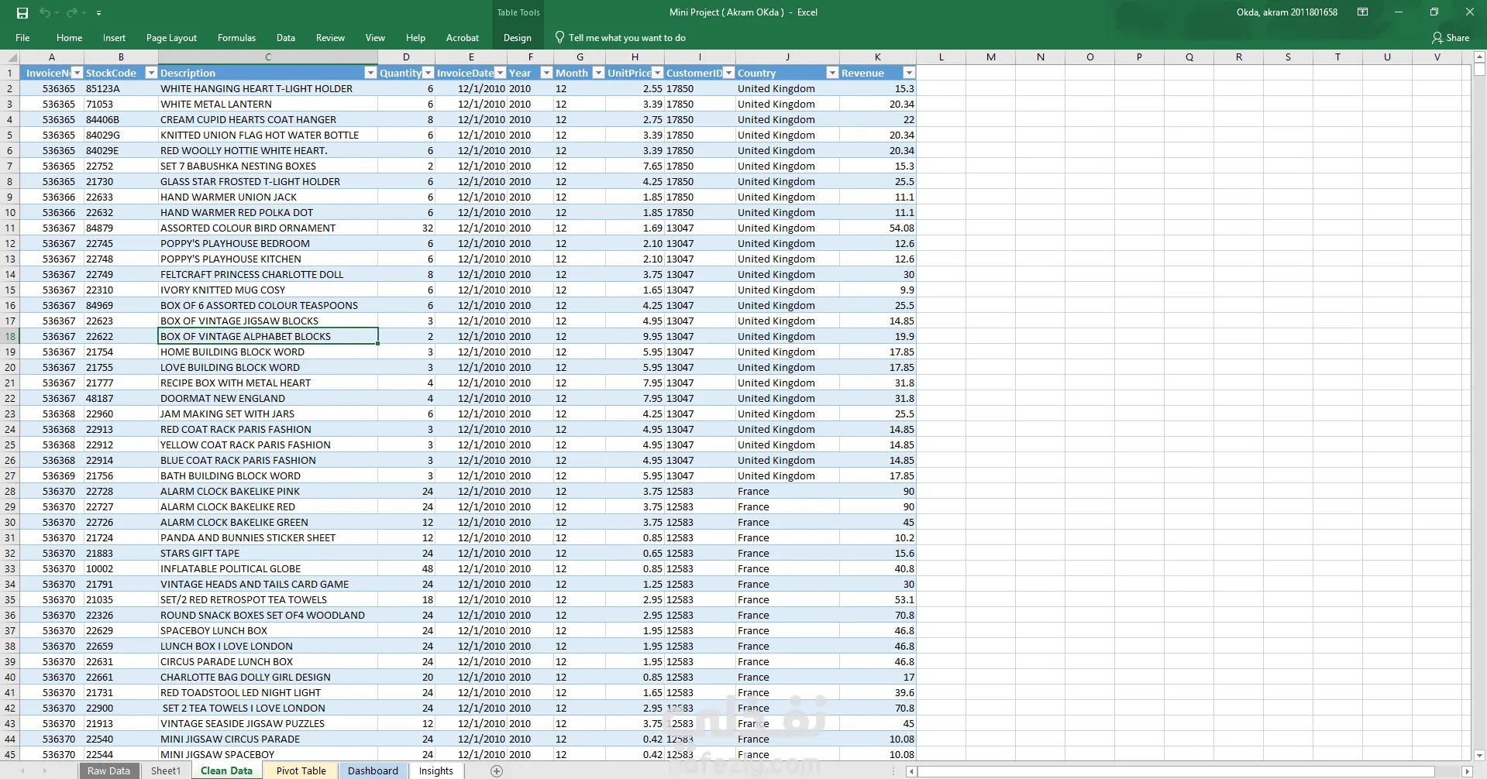Save the workbook using the floppy disk icon
The height and width of the screenshot is (779, 1487).
coord(22,12)
